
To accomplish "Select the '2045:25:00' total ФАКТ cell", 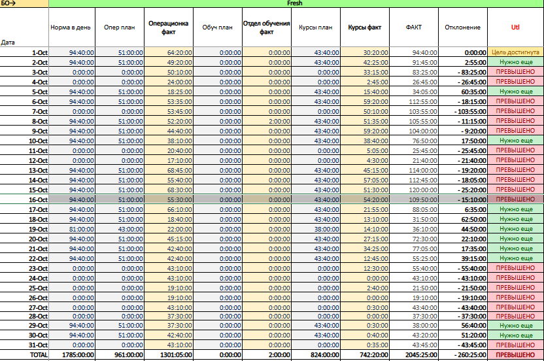I will (414, 354).
